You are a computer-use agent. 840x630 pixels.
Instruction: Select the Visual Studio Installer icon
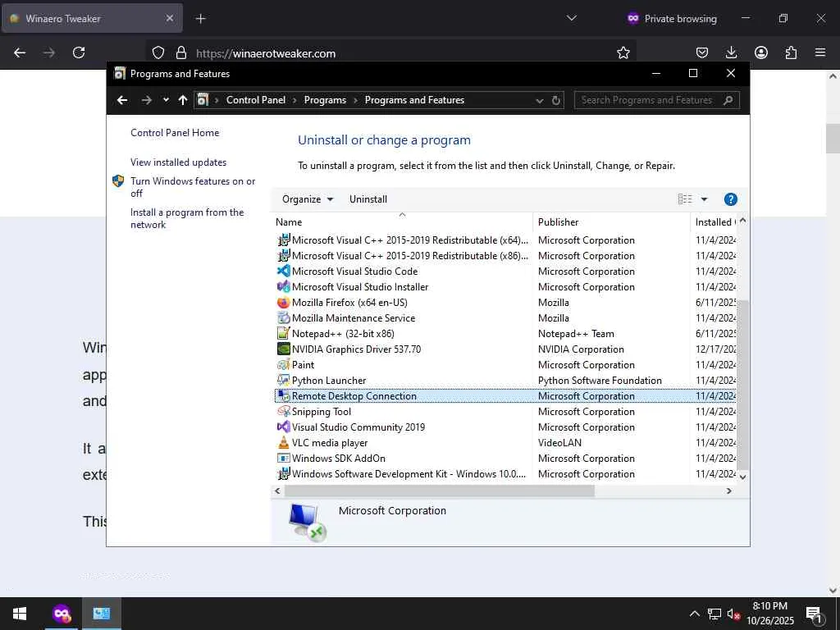[283, 286]
